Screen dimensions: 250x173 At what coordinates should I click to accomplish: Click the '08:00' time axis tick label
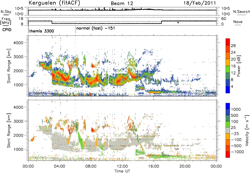tap(91, 166)
